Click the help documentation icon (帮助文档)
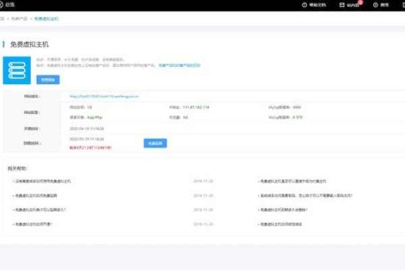Image resolution: width=405 pixels, height=270 pixels. (304, 5)
